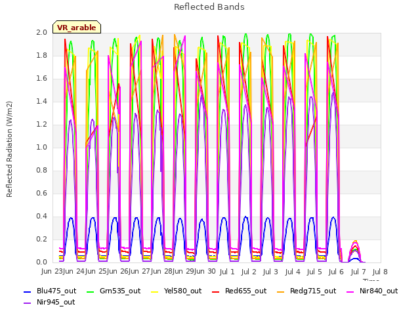
Task: Click the orange Redg715_out legend color marker
Action: tap(280, 292)
